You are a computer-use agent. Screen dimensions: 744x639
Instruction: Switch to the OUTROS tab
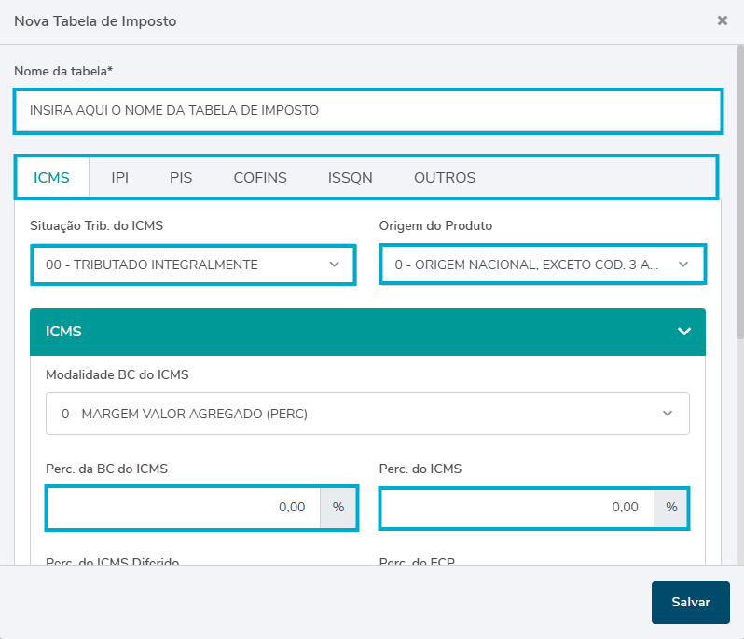[x=445, y=177]
